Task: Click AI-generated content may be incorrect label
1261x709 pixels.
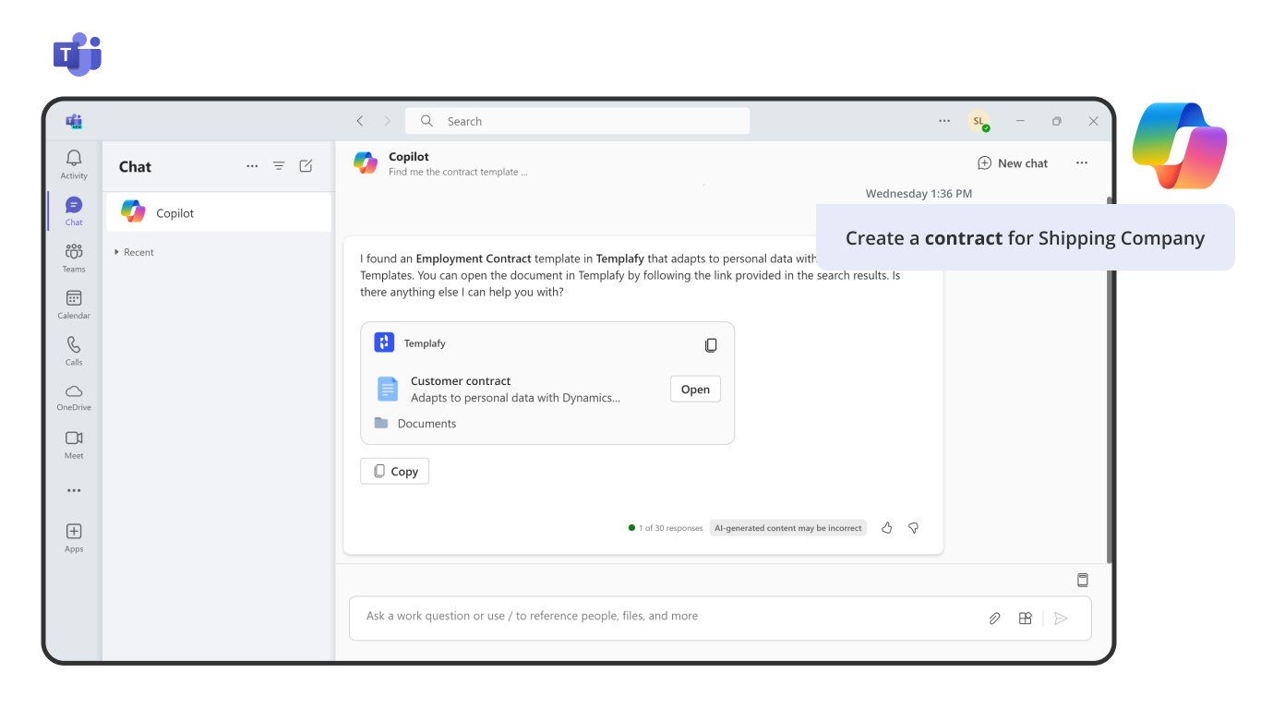Action: 788,528
